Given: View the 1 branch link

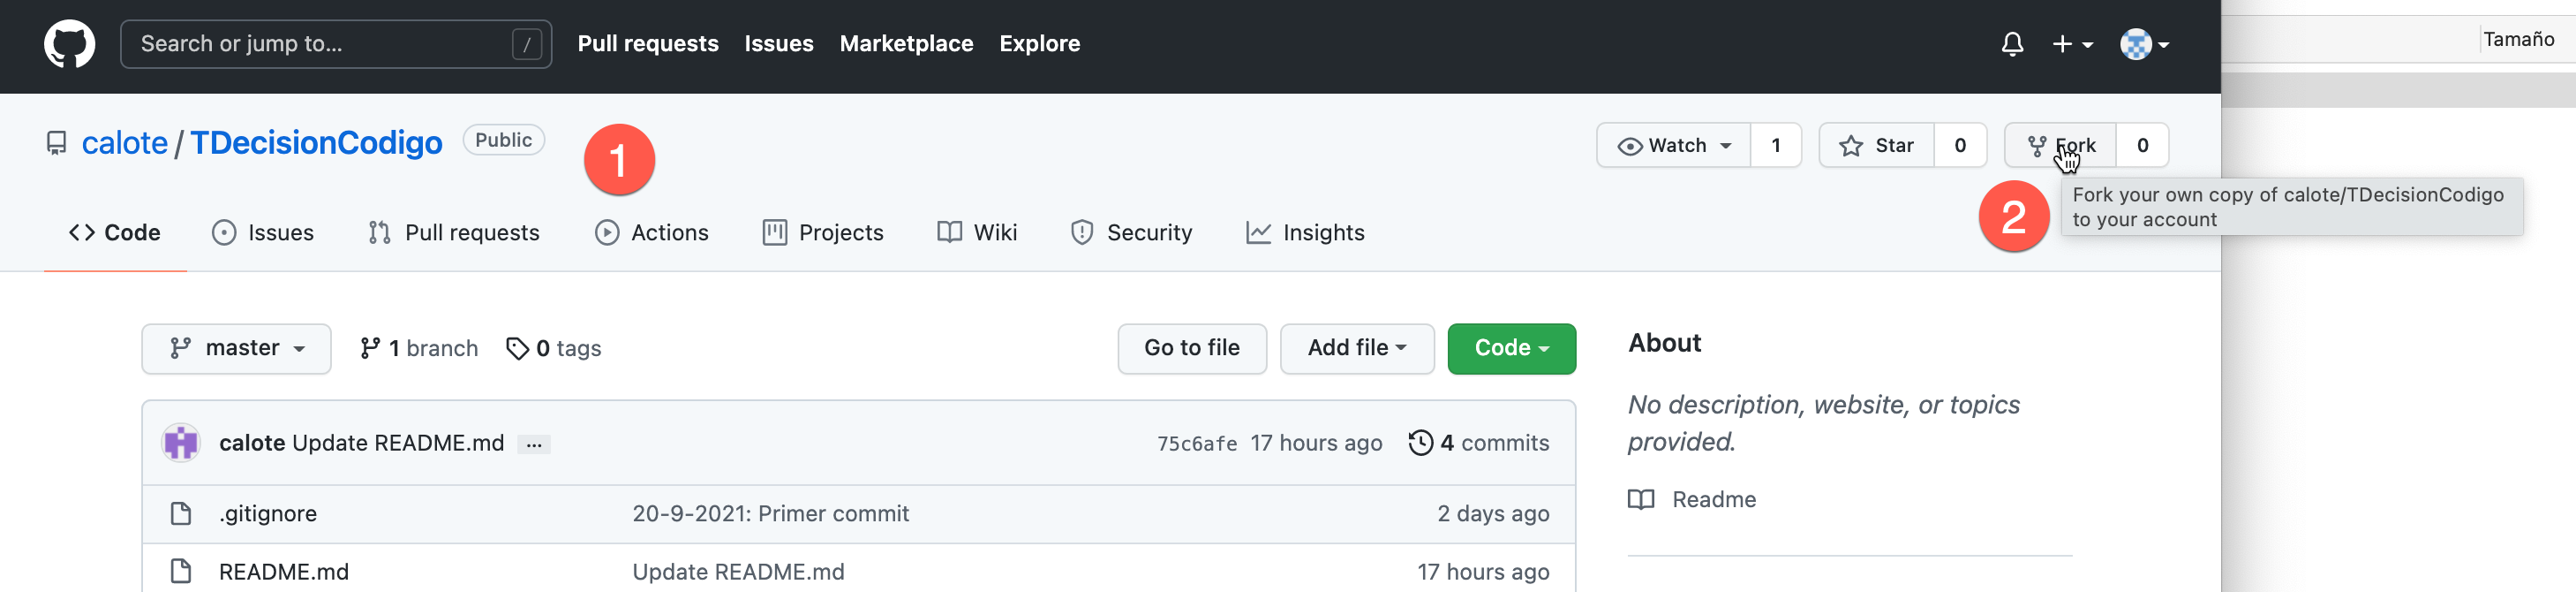Looking at the screenshot, I should (418, 349).
